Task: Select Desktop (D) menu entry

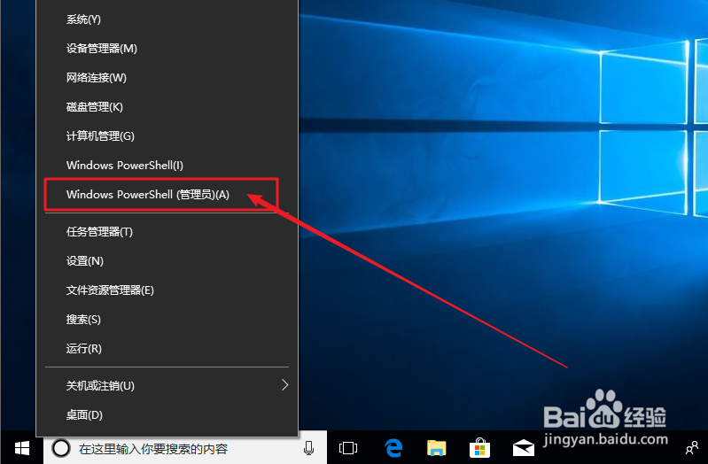Action: pyautogui.click(x=167, y=414)
